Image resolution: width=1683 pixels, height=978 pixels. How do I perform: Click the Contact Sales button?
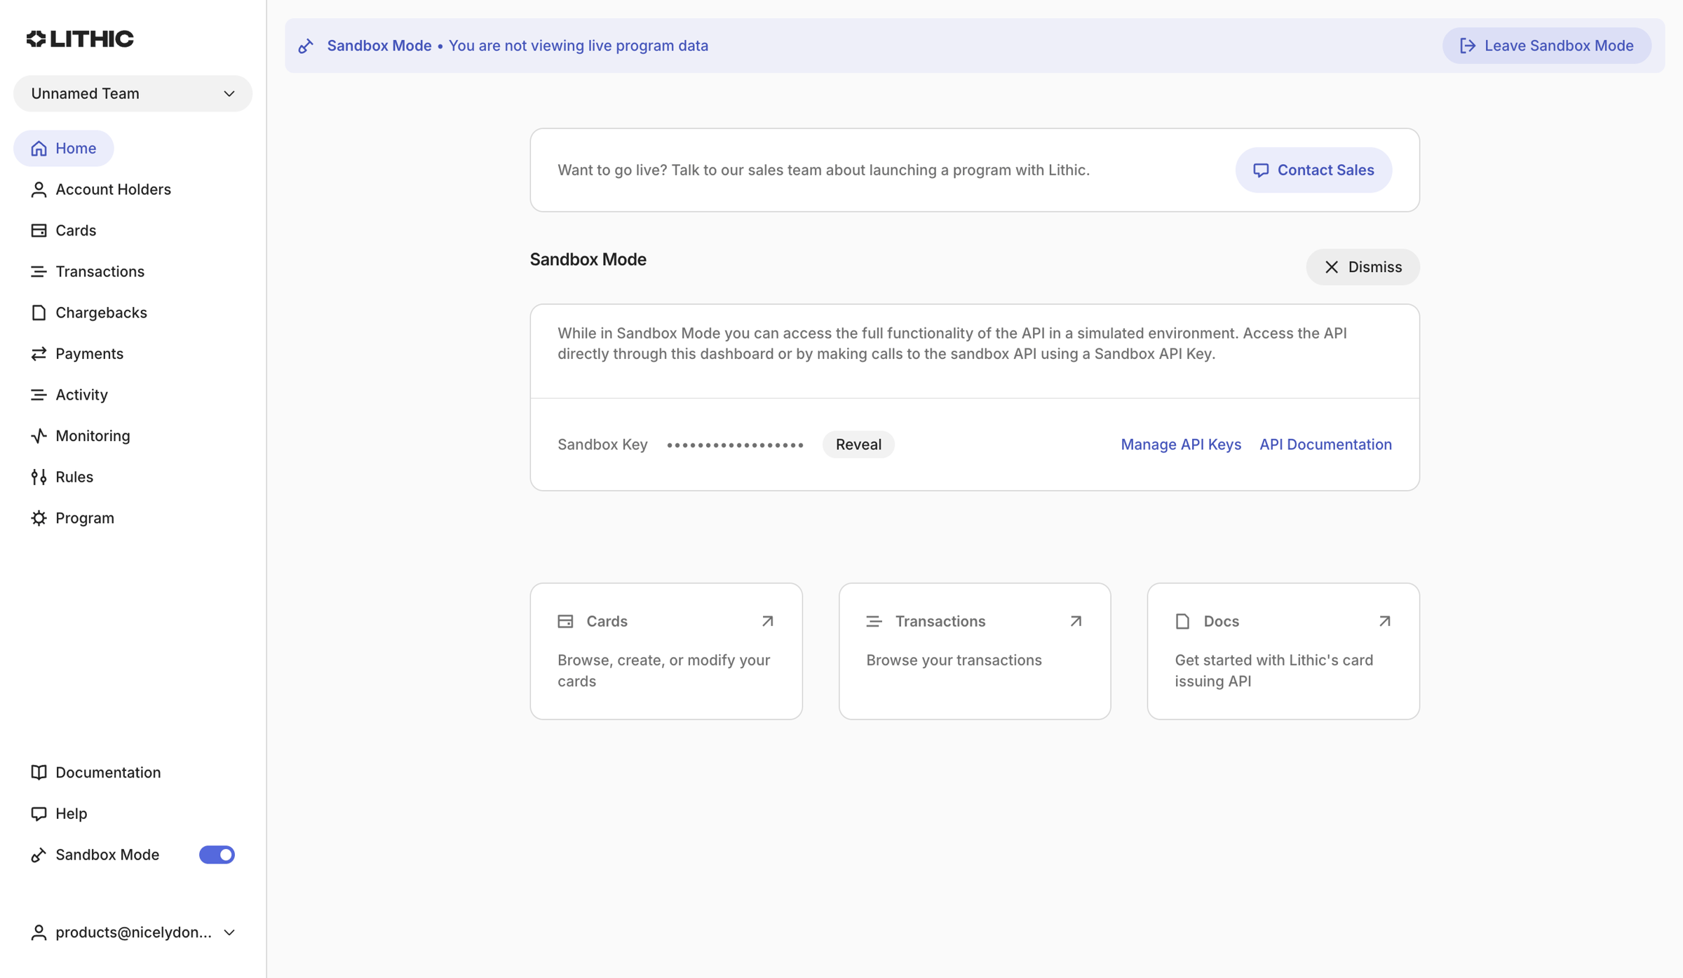point(1313,170)
